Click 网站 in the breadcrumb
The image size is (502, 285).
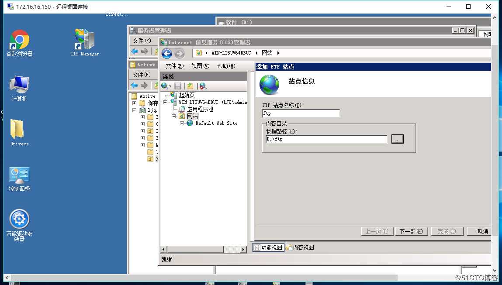pyautogui.click(x=267, y=53)
